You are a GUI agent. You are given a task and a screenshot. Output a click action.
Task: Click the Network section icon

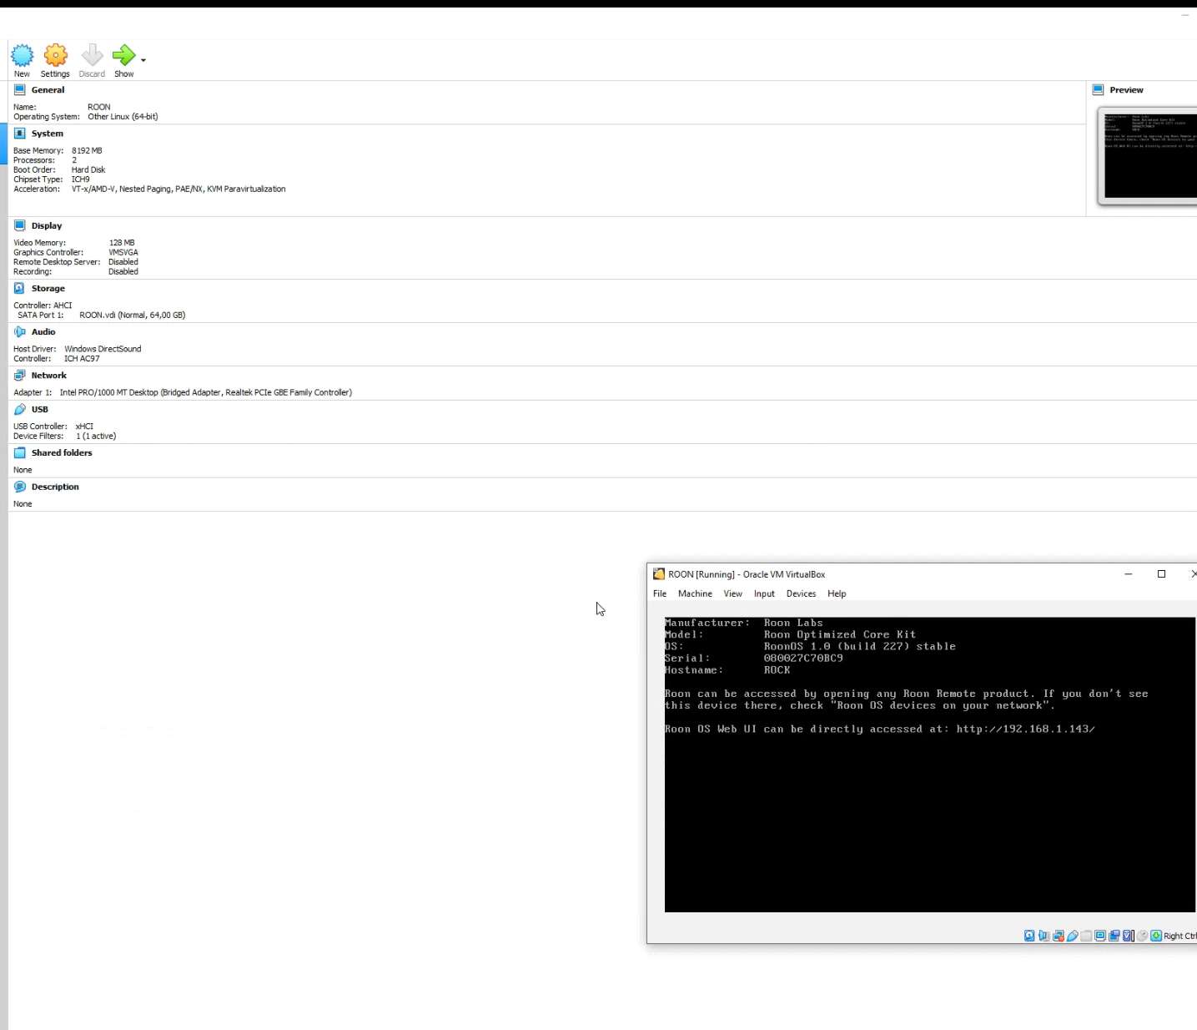click(x=20, y=375)
